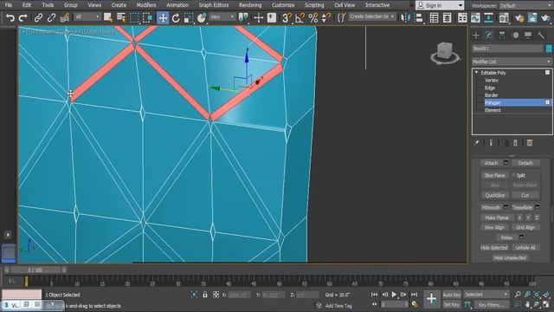Open the Rendering menu
Viewport: 554px width, 312px height.
250,5
